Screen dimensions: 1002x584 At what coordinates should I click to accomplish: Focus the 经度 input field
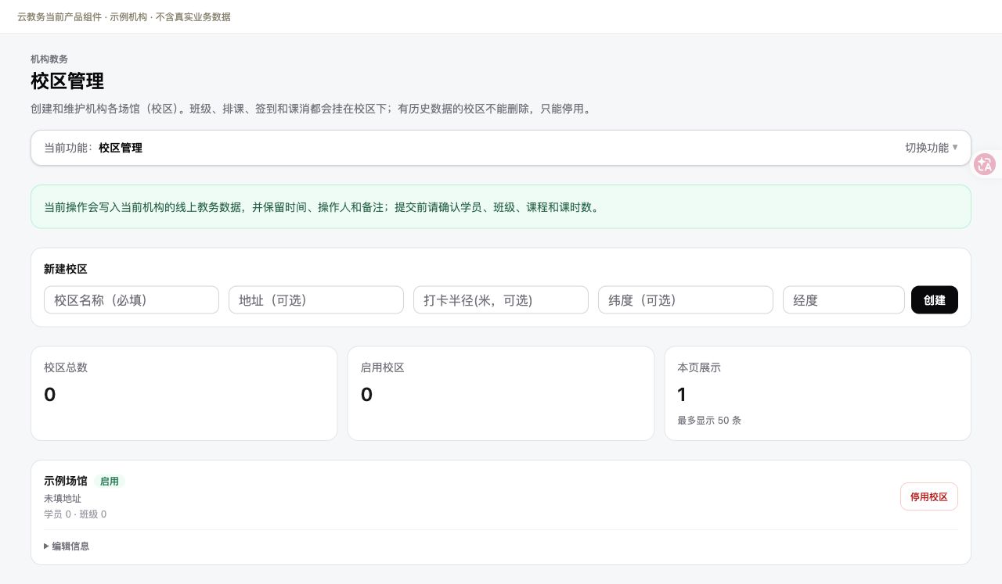click(844, 300)
